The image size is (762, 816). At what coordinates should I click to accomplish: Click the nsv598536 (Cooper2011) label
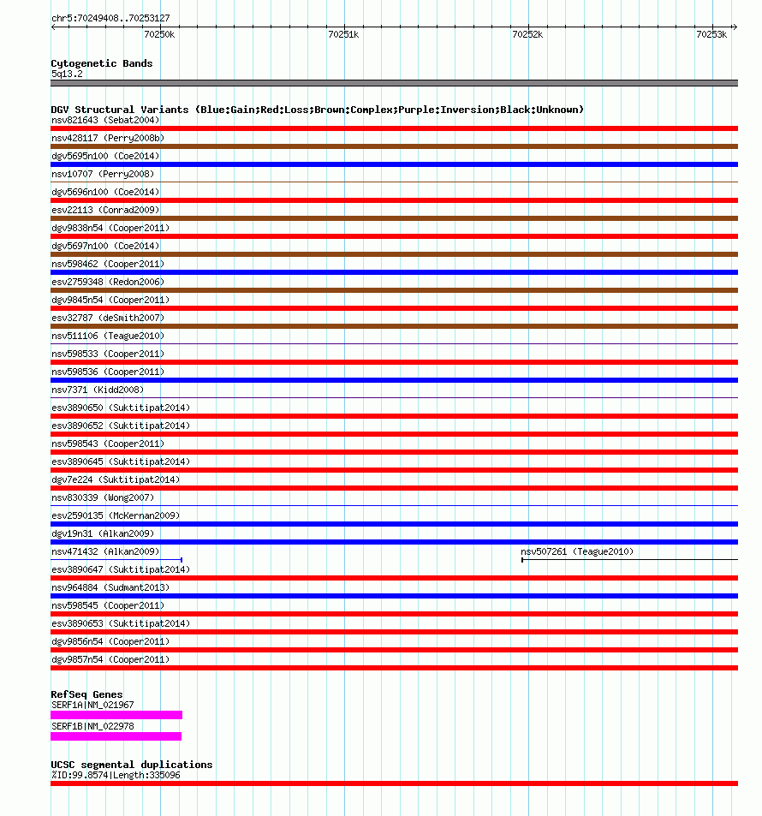pyautogui.click(x=108, y=372)
